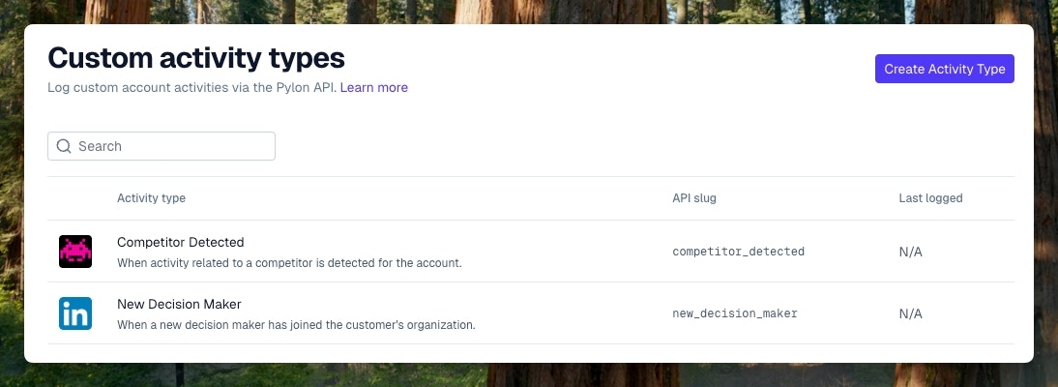Click the forest wallpaper below the panel
Screen dimensions: 1058x387
tap(529, 375)
